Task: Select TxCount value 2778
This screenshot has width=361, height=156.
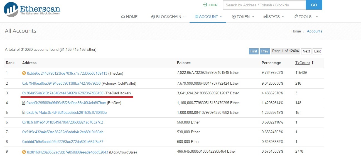Action: [299, 151]
